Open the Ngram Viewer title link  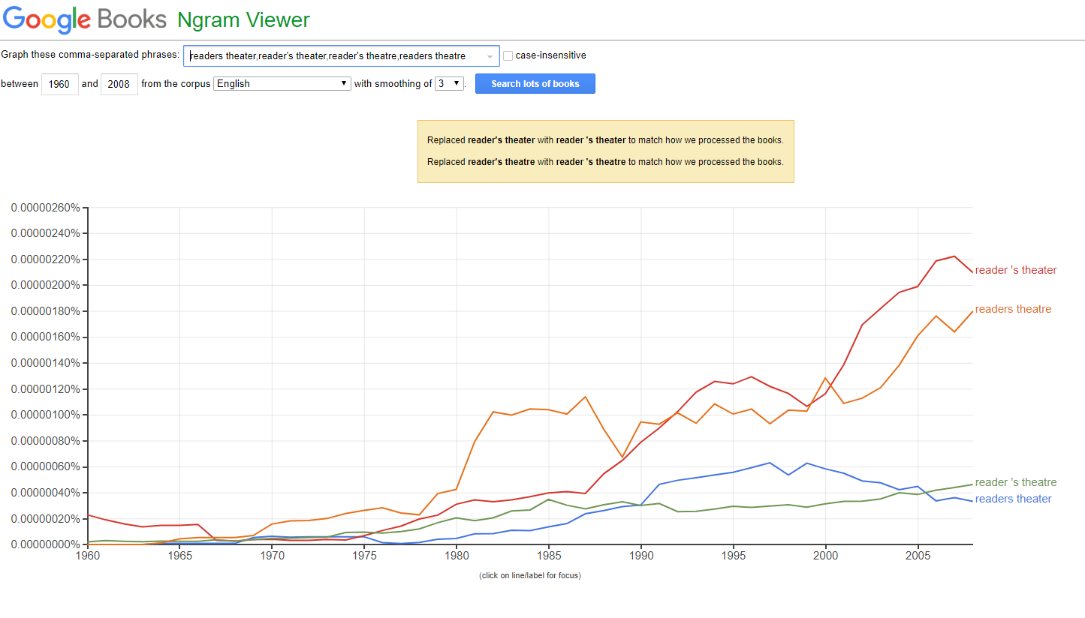pos(243,19)
